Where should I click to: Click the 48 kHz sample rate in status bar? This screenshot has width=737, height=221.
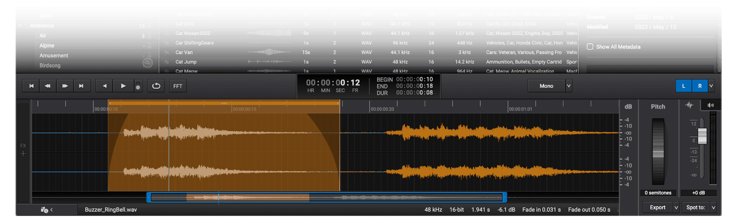point(433,209)
